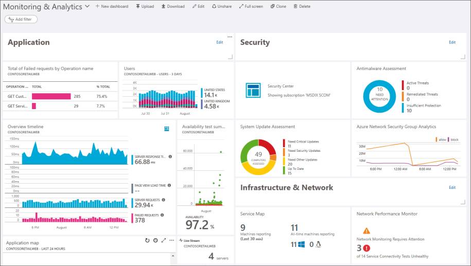Click Edit link on Infrastructure & Network tile
Screen dimensions: 471x266
coord(452,187)
